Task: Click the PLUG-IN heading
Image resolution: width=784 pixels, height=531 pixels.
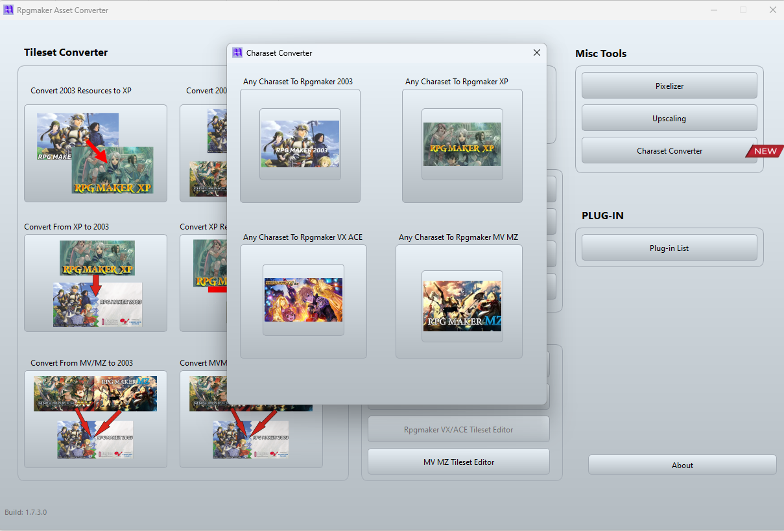Action: [x=602, y=215]
